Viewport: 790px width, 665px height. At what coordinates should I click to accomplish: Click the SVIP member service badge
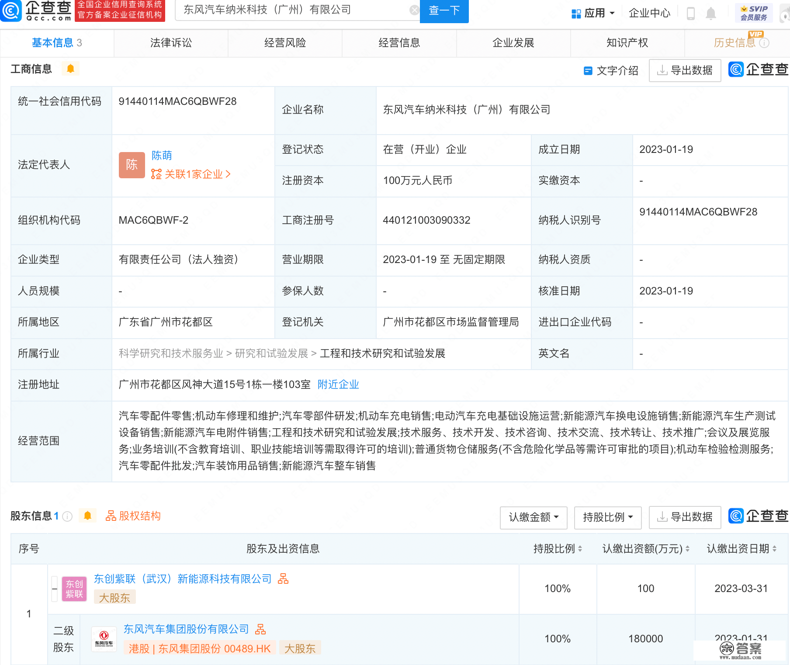click(754, 13)
